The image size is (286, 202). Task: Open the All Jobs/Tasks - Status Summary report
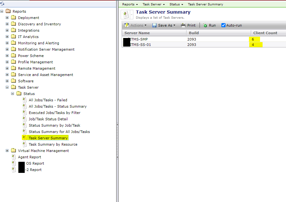pyautogui.click(x=58, y=106)
